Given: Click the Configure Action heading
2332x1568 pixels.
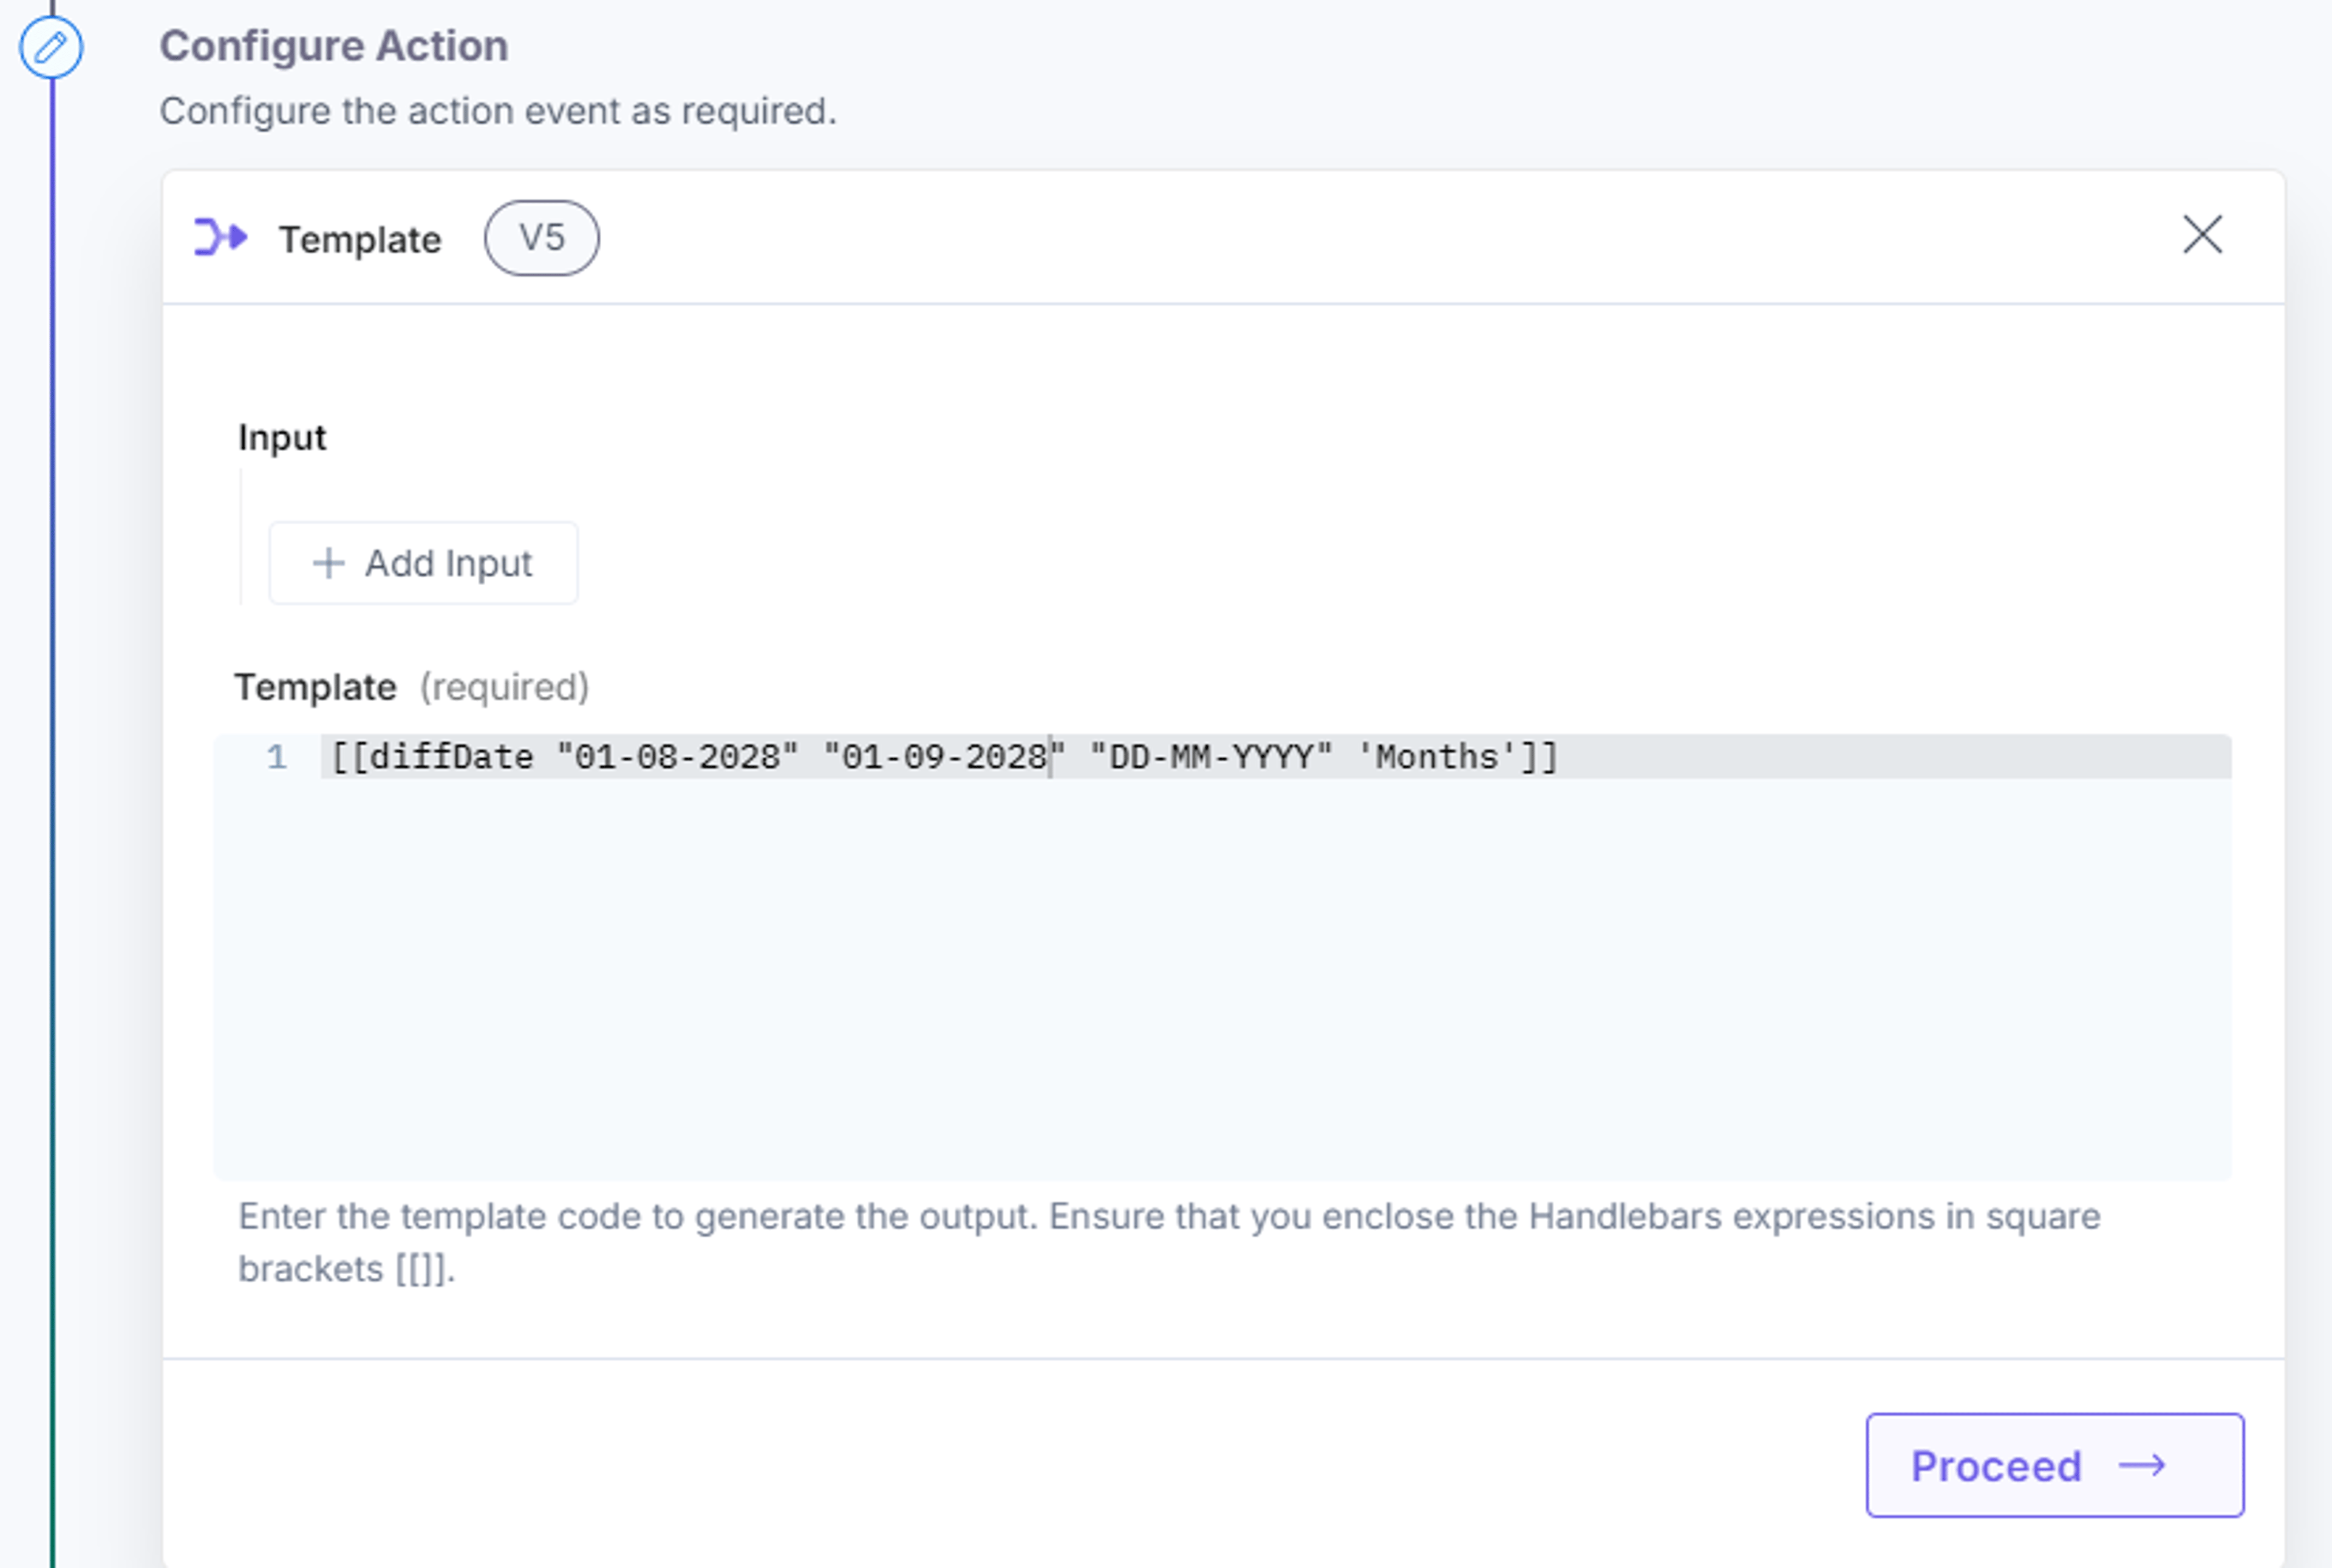Looking at the screenshot, I should click(x=334, y=46).
